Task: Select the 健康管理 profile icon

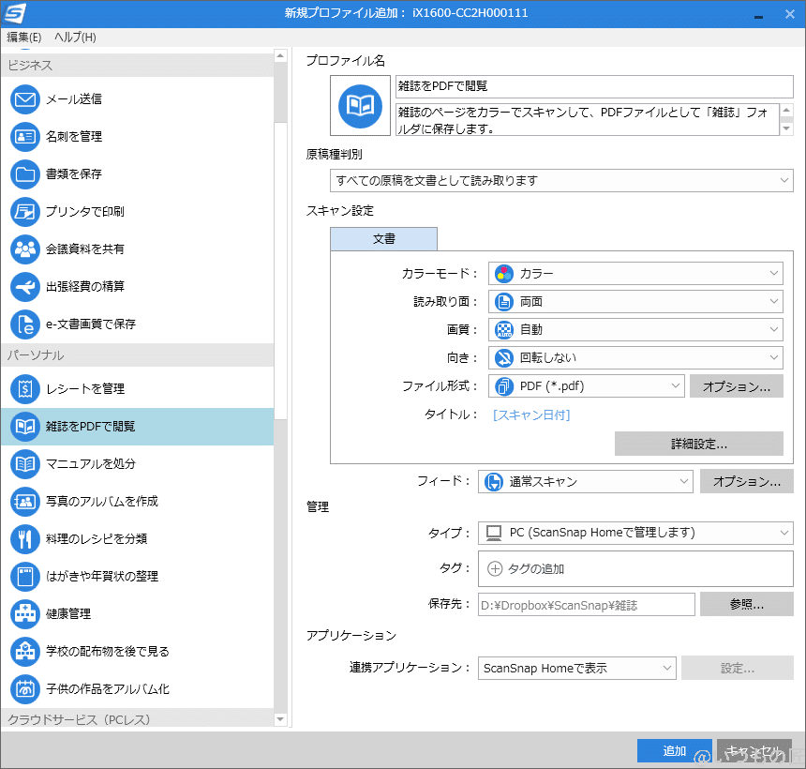Action: 24,614
